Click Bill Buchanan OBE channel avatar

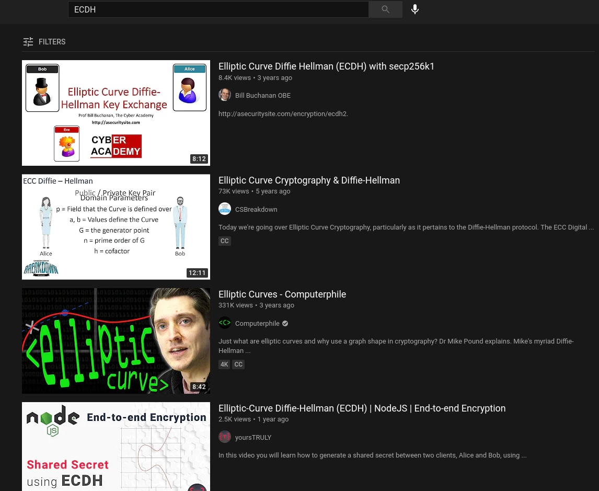click(225, 95)
